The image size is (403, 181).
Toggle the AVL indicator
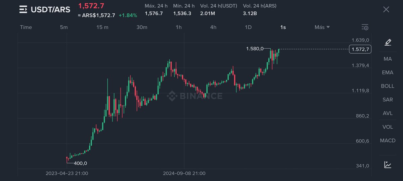coord(388,113)
